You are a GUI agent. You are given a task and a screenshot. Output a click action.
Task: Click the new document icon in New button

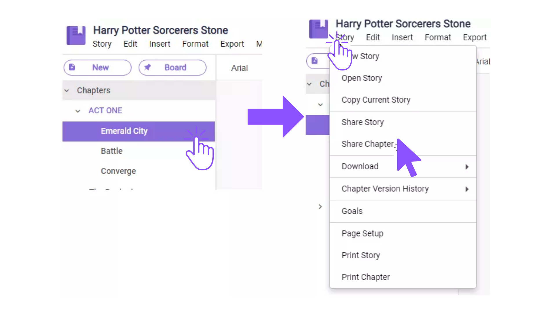(72, 67)
